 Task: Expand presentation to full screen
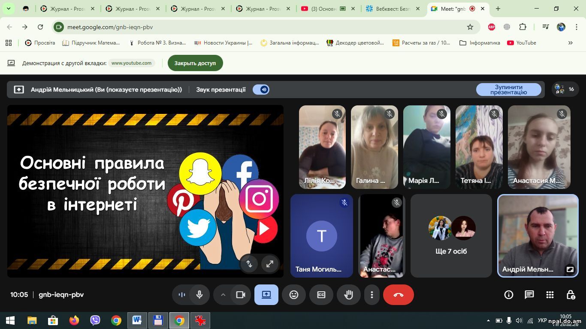pyautogui.click(x=270, y=264)
